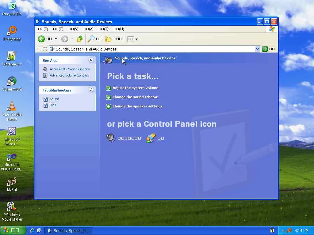Select the Recycle Bin desktop icon
Viewport: 314px width, 235px height.
click(12, 8)
